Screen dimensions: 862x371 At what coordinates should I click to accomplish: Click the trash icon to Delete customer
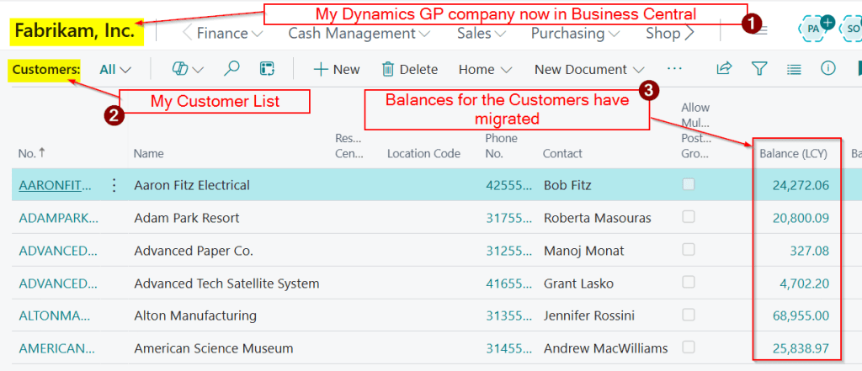[388, 69]
